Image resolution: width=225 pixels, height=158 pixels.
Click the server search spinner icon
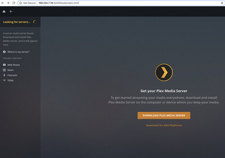click(x=35, y=22)
